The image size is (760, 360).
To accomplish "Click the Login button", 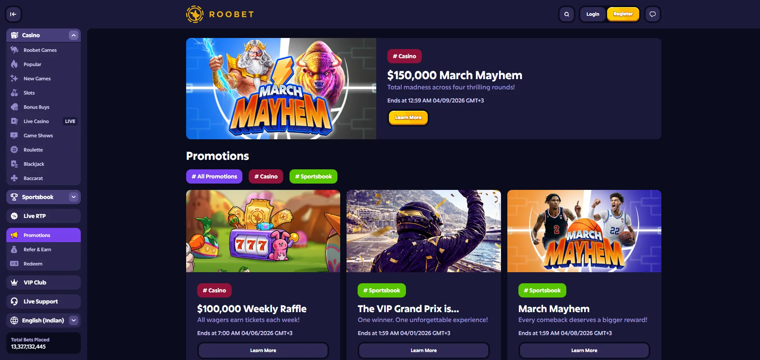I will [x=592, y=14].
